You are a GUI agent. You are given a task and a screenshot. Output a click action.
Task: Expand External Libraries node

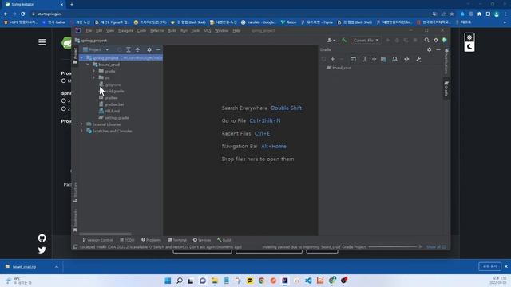(81, 124)
